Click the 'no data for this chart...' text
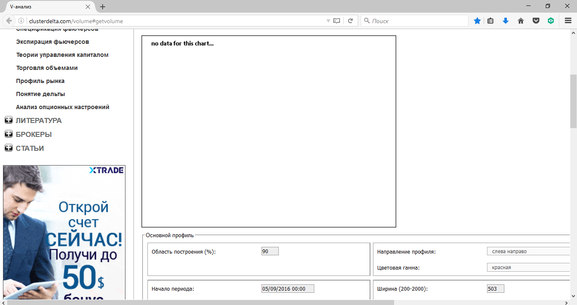Viewport: 577px width, 305px height. click(182, 43)
